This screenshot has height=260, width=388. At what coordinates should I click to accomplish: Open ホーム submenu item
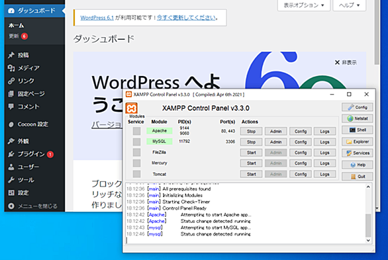[17, 25]
